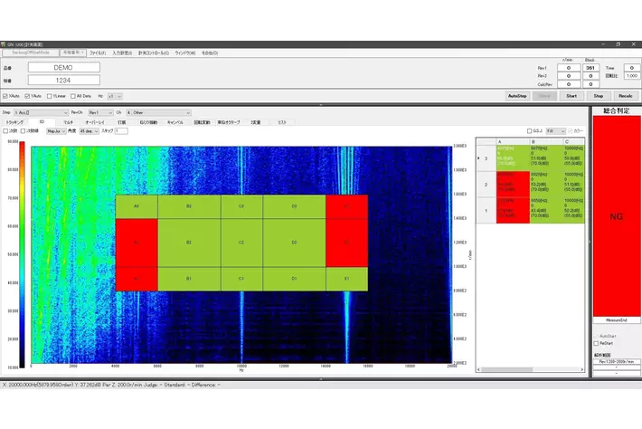Click the AutoStep button
Image resolution: width=642 pixels, height=429 pixels.
click(517, 95)
